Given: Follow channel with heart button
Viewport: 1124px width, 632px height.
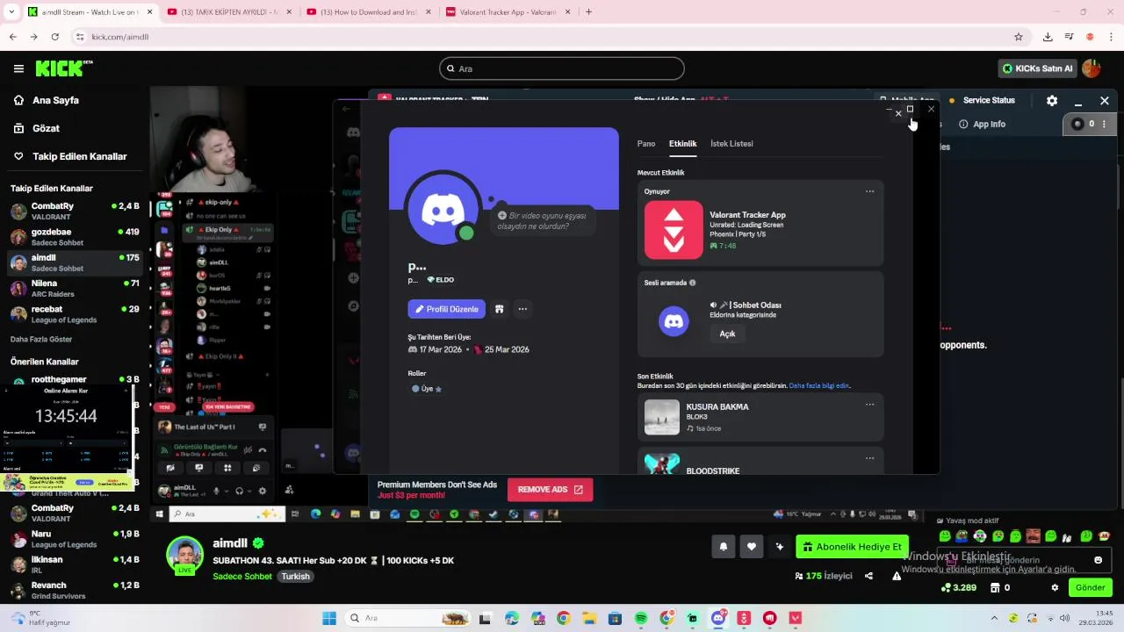Looking at the screenshot, I should click(752, 547).
